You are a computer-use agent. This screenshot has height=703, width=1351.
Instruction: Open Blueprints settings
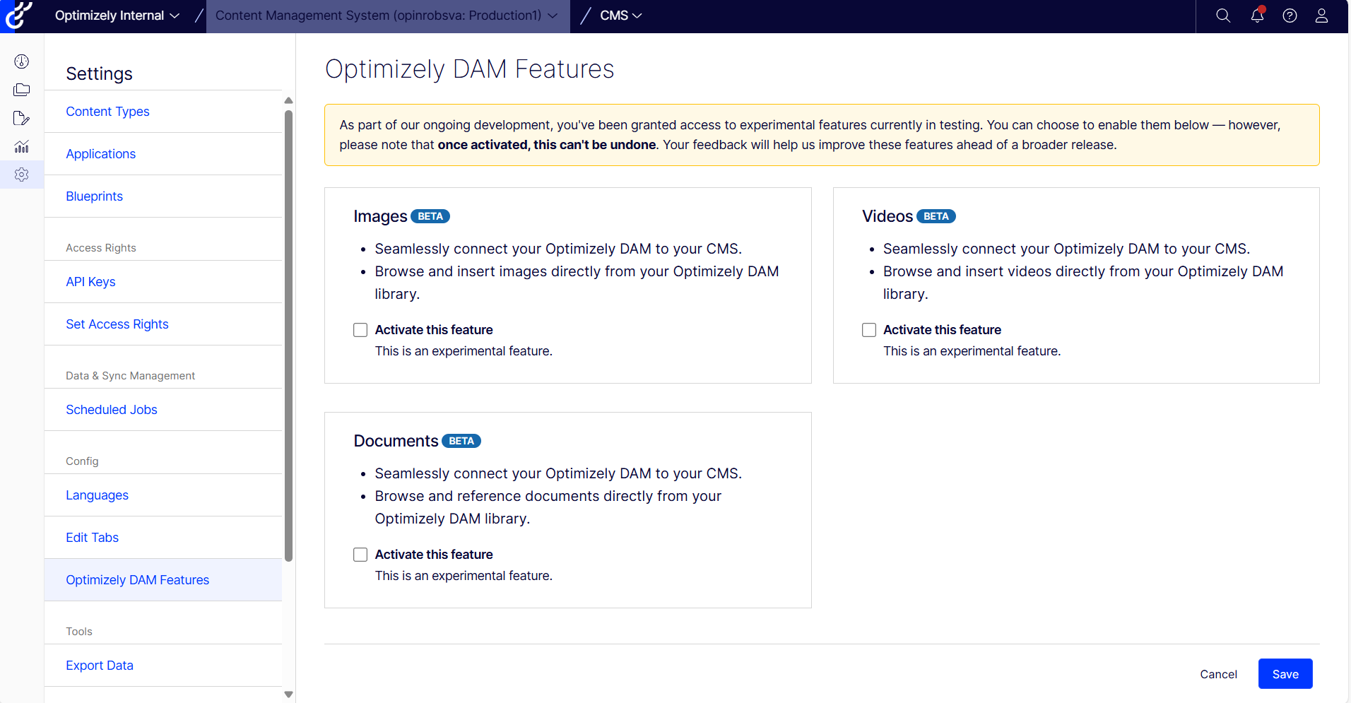(94, 196)
